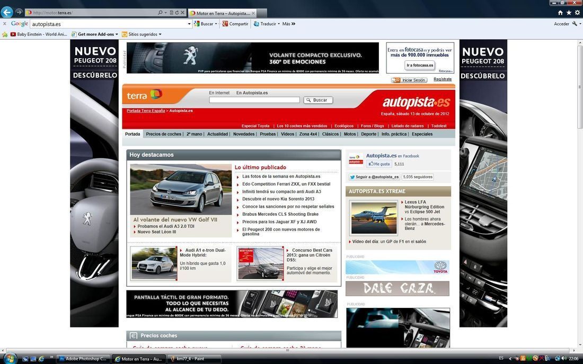Open the address bar search provider dropdown arrow
Image resolution: width=583 pixels, height=364 pixels.
[165, 13]
